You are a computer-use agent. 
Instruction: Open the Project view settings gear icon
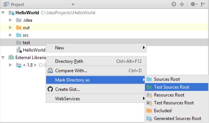click(x=194, y=4)
